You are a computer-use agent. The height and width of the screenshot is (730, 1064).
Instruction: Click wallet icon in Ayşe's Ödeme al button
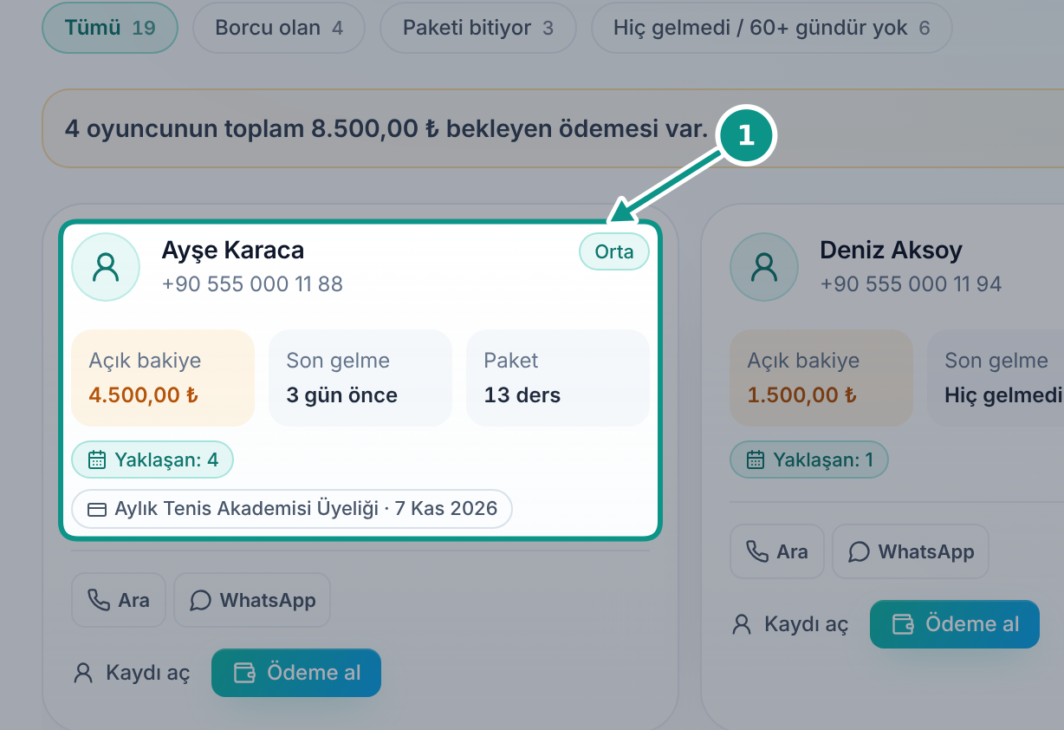tap(244, 673)
